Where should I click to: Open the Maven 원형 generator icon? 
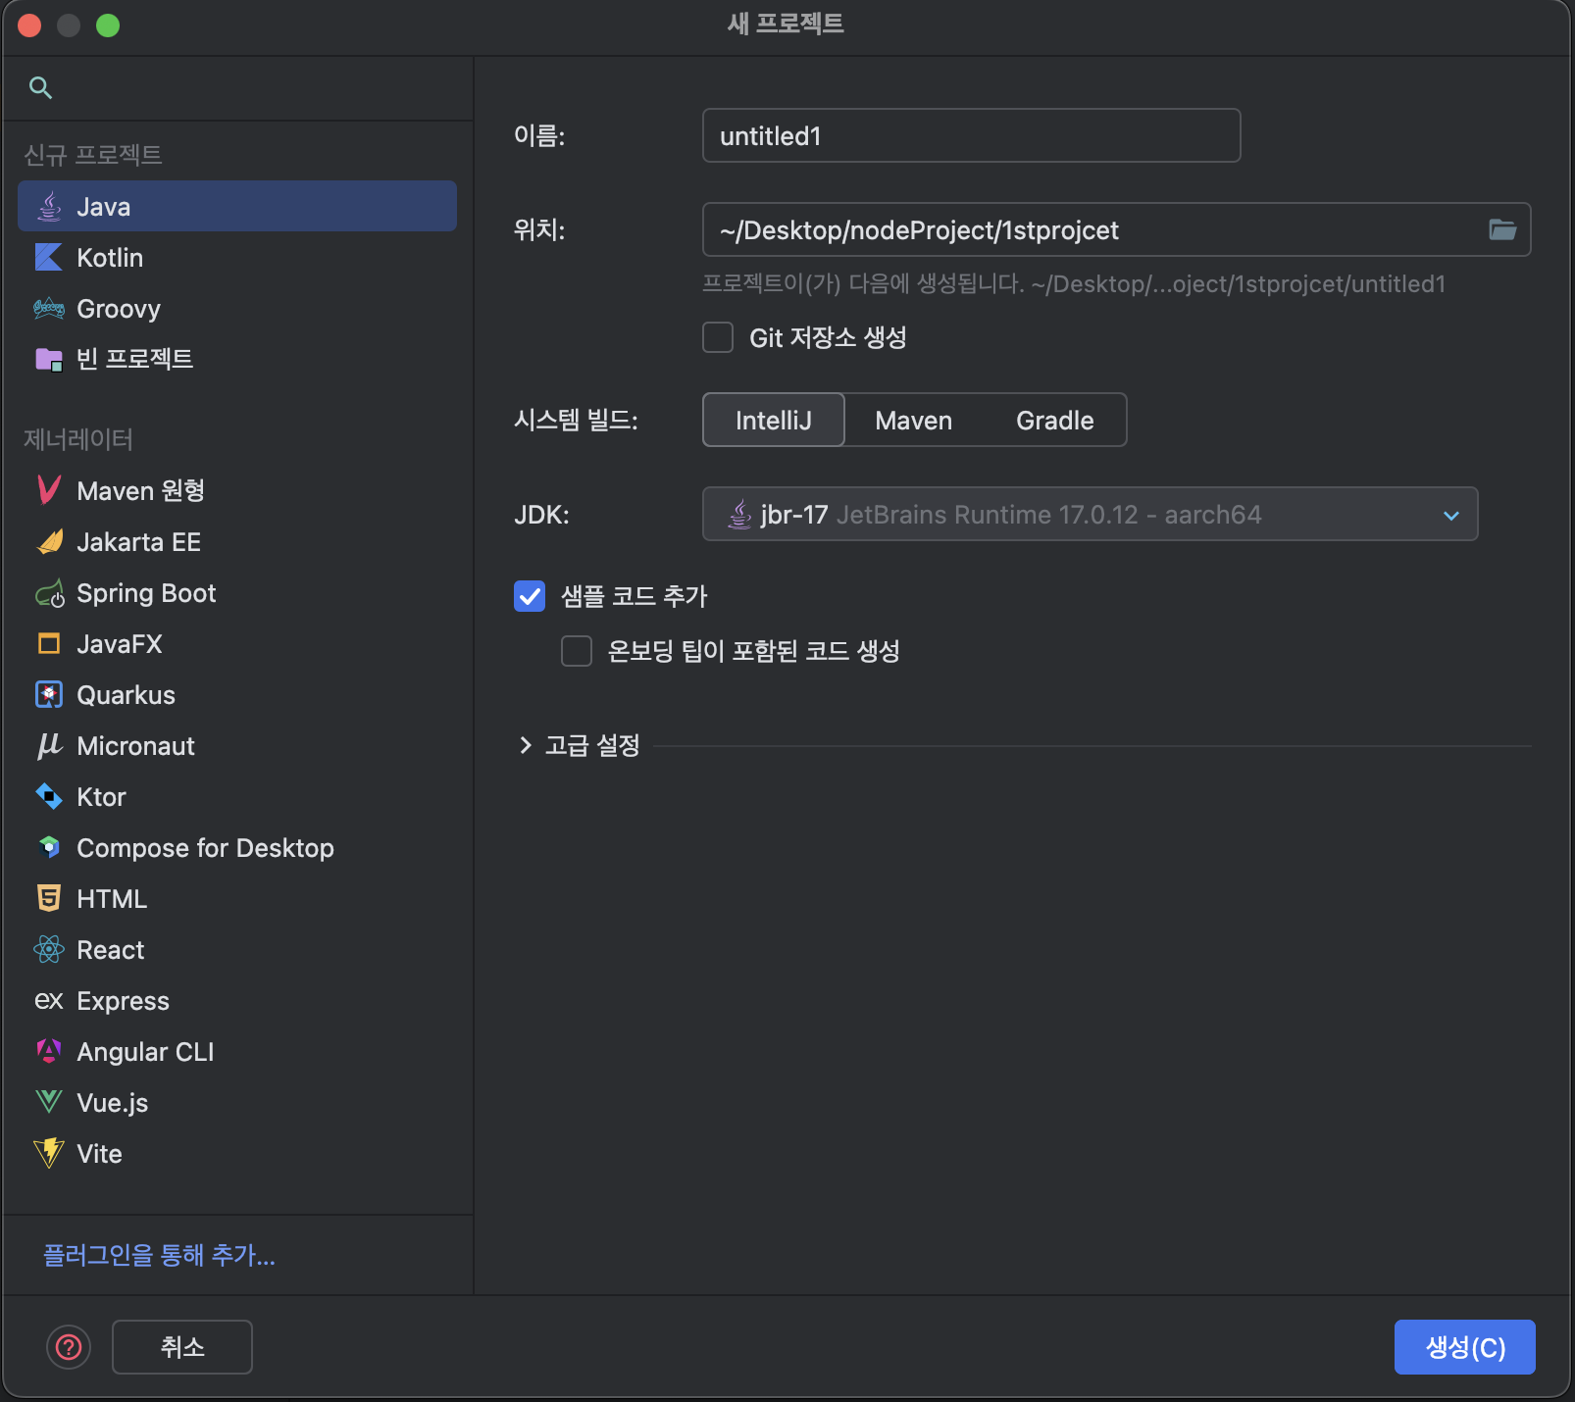(49, 490)
